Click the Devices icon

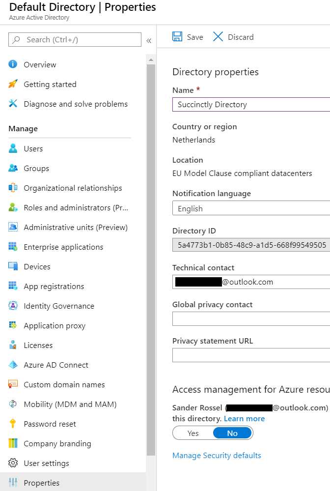click(14, 266)
